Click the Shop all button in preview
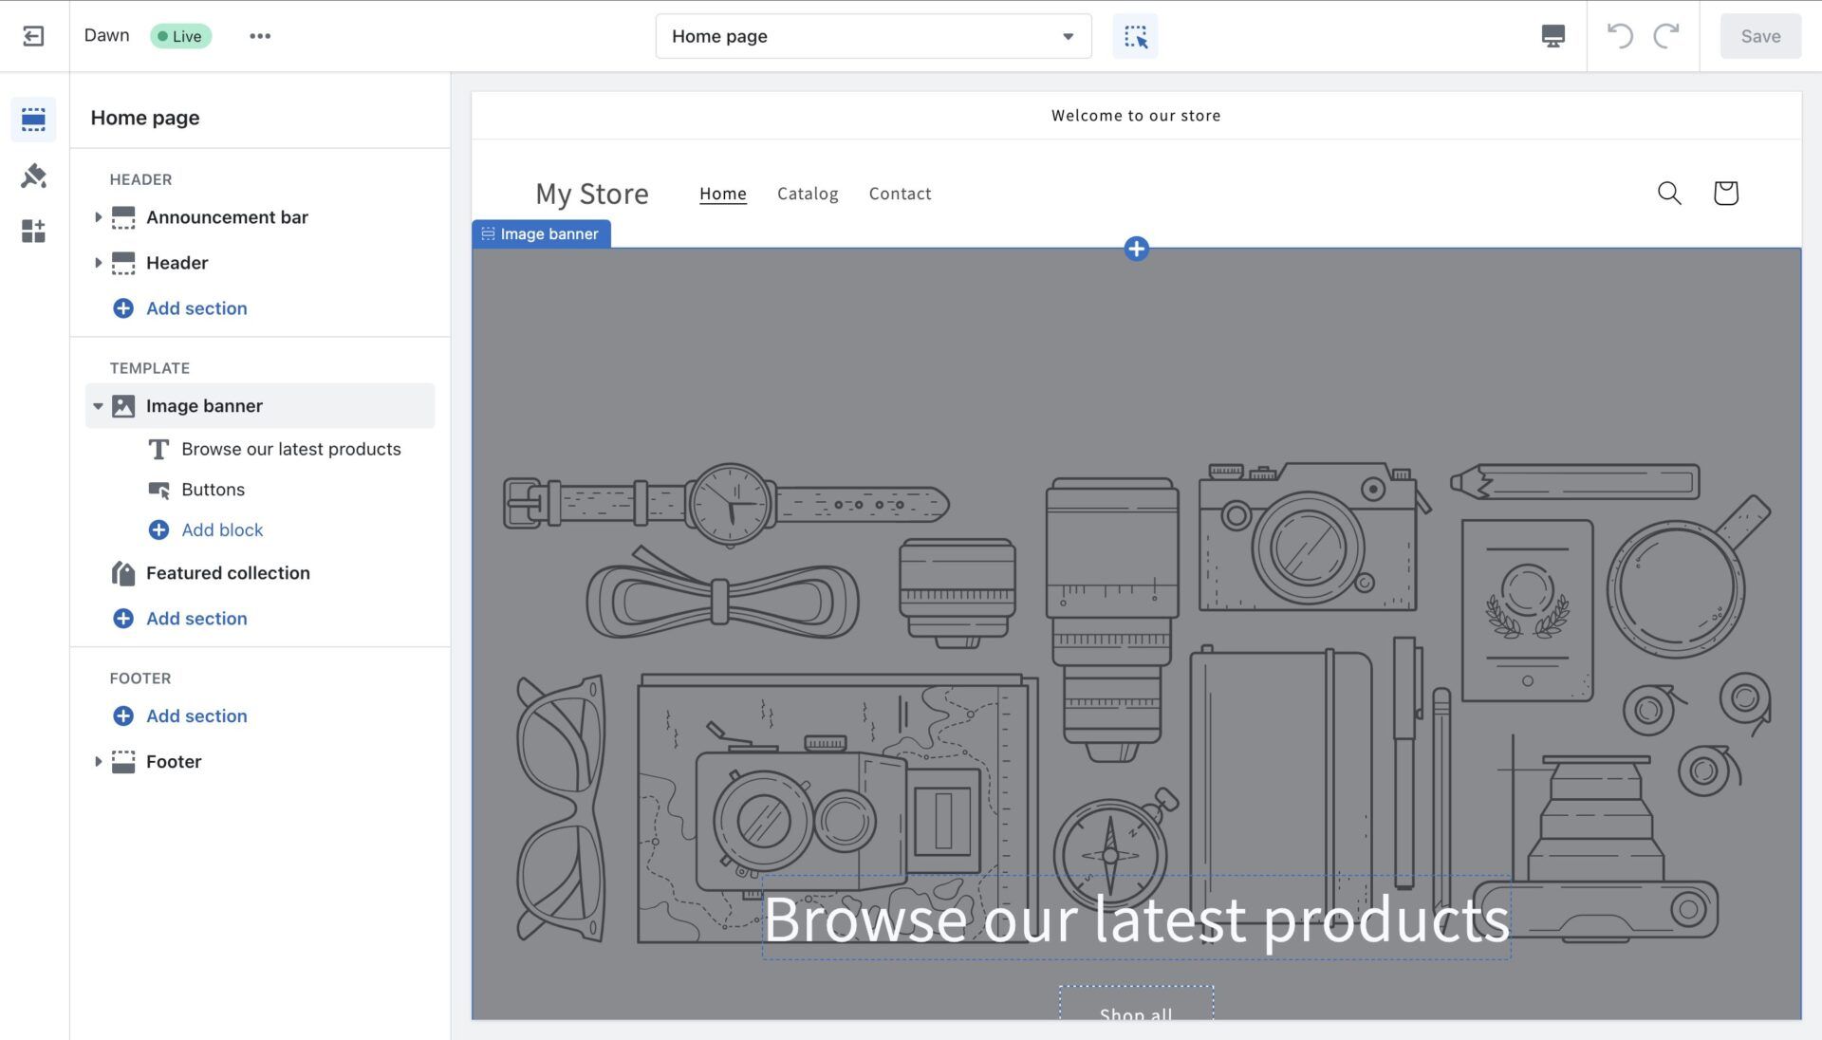The height and width of the screenshot is (1040, 1822). 1136,1005
